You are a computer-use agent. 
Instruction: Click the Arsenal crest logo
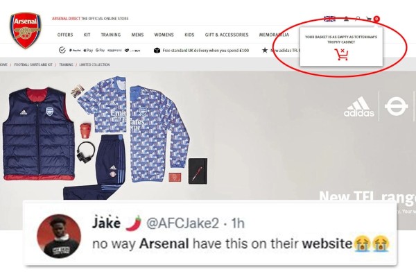26,31
